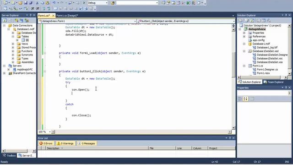This screenshot has width=293, height=165.
Task: Select the Solution Explorer tab
Action: pyautogui.click(x=250, y=82)
